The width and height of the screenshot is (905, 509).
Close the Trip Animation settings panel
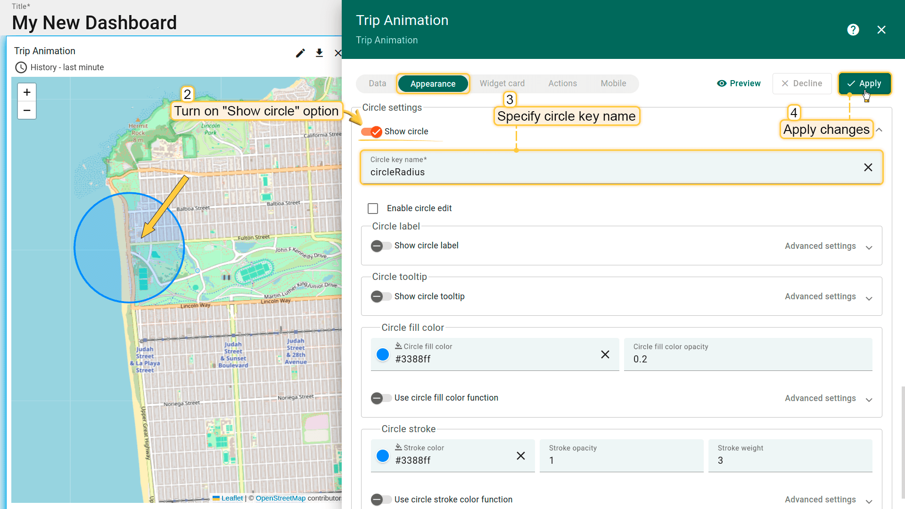(881, 30)
